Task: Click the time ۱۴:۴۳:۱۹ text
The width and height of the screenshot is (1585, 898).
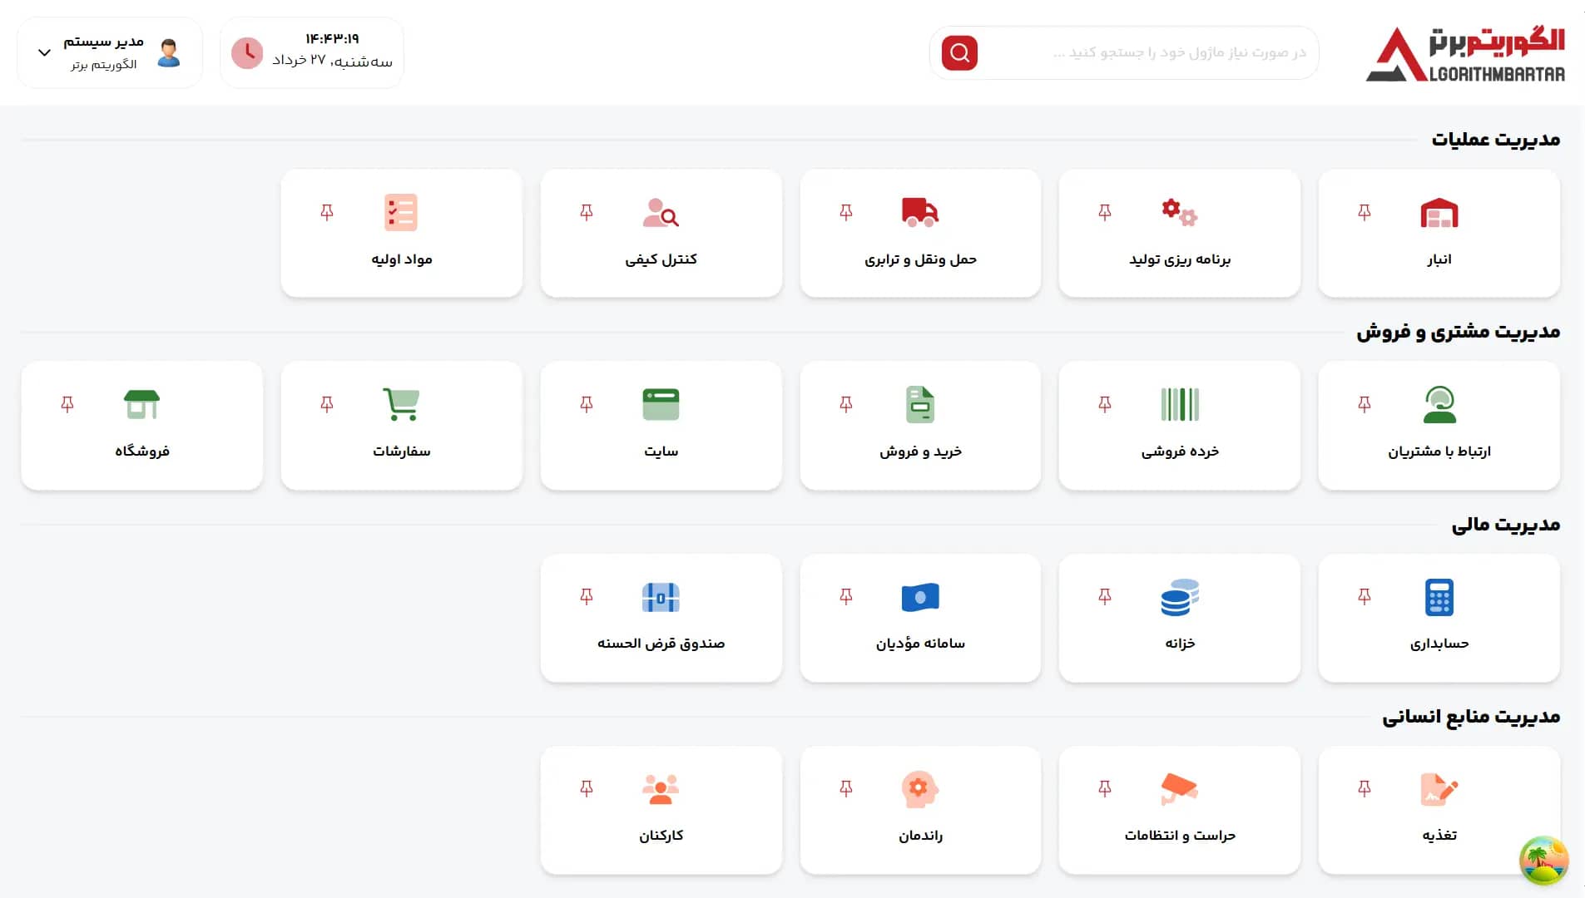Action: pyautogui.click(x=332, y=39)
